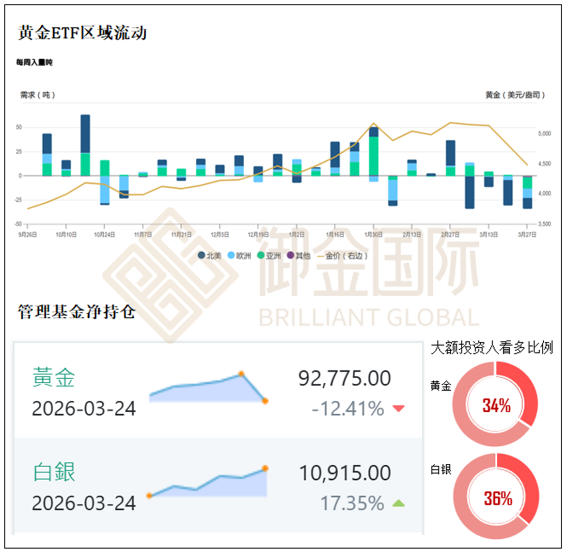
Task: Hide the 亚洲 series via legend label
Action: (273, 256)
